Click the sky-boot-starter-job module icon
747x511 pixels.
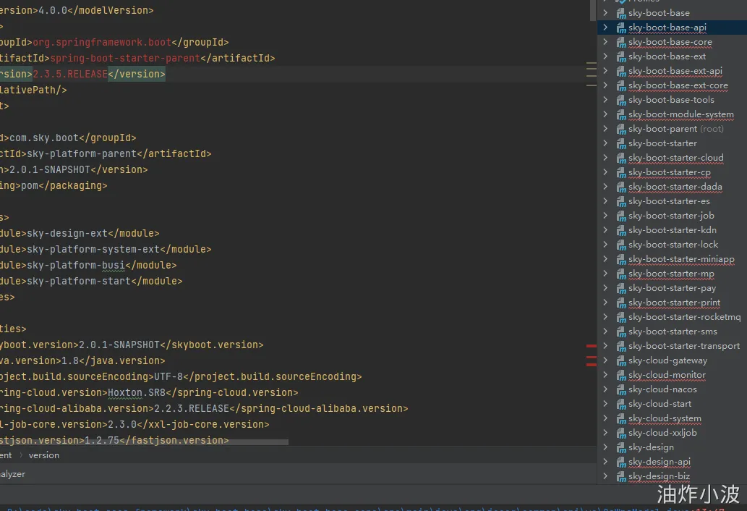(x=620, y=216)
